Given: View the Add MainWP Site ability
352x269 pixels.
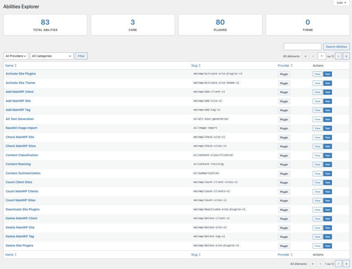Looking at the screenshot, I should tap(317, 101).
